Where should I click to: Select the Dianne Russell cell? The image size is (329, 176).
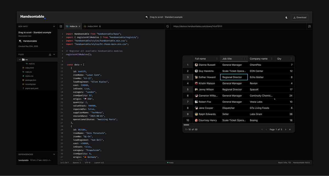206,65
